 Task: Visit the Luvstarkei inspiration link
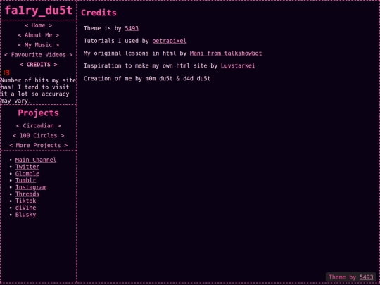point(238,65)
